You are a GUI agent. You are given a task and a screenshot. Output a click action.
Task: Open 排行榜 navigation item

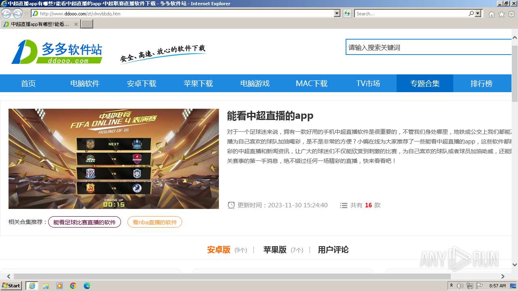482,84
